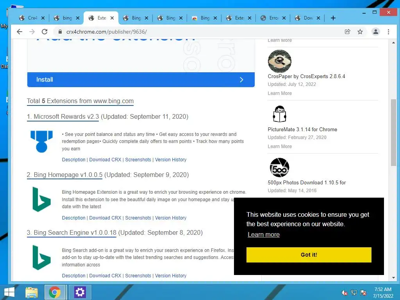Open Version History for Microsoft Rewards

[171, 160]
